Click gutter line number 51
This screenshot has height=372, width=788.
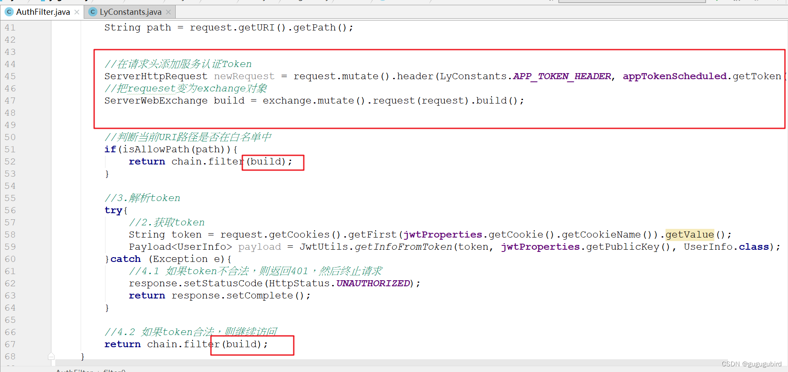10,149
